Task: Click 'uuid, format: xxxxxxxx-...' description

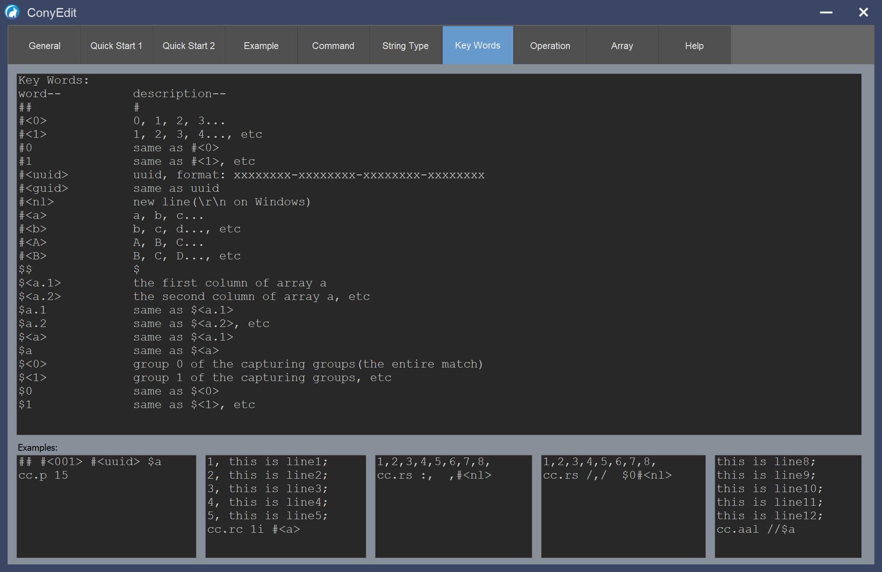Action: tap(309, 174)
